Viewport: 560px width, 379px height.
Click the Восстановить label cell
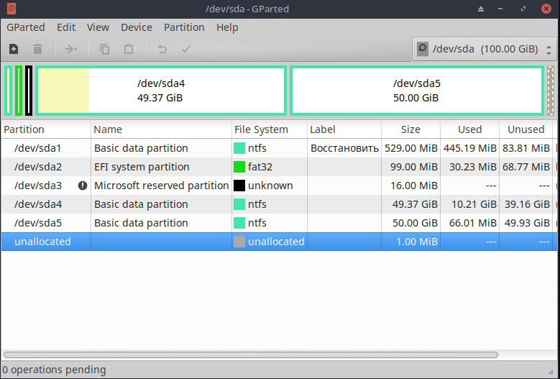tap(344, 148)
